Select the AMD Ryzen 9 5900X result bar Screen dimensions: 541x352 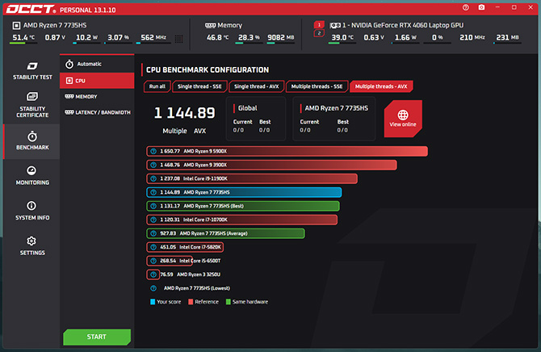[287, 151]
